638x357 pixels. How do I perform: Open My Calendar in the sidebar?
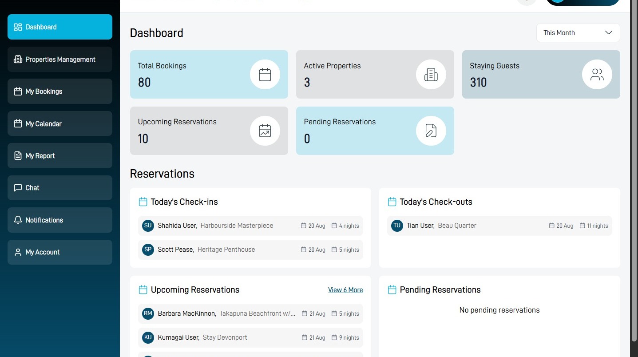(x=60, y=123)
